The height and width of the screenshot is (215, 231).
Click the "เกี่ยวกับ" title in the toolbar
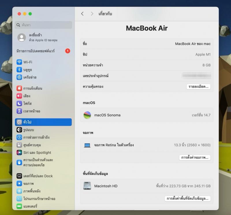tap(105, 14)
